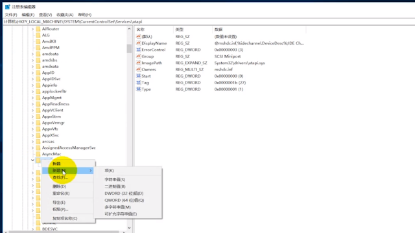
Task: Click the registry path address bar
Action: pyautogui.click(x=209, y=21)
